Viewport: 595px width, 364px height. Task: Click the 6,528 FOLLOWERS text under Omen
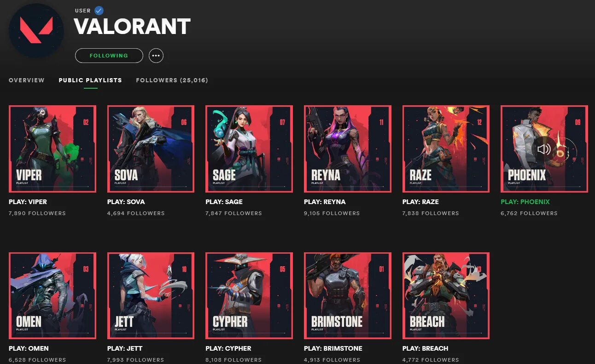click(x=37, y=360)
